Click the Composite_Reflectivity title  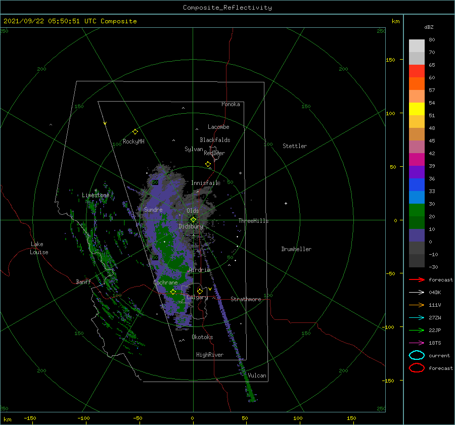pyautogui.click(x=227, y=8)
